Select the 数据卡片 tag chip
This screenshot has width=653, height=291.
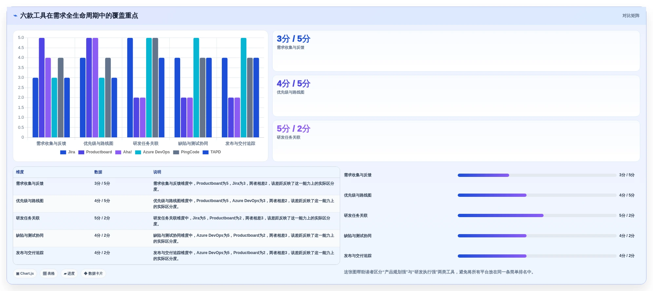coord(93,274)
